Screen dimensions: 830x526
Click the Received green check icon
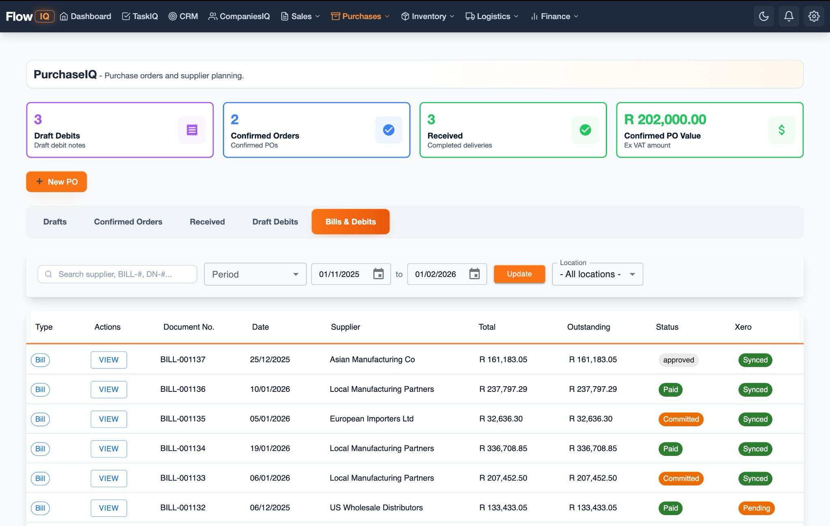pos(585,130)
